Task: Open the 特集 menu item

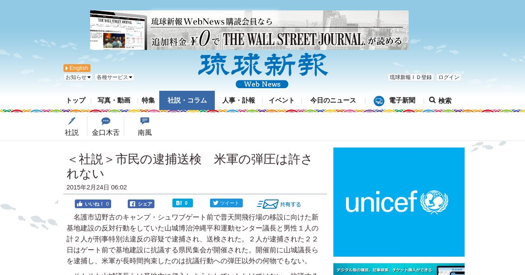Action: click(148, 100)
